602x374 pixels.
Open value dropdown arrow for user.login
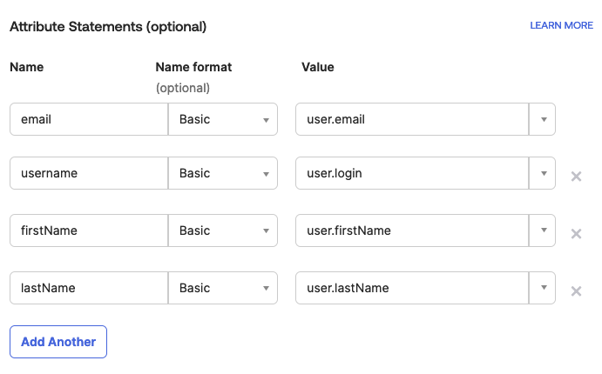tap(542, 173)
